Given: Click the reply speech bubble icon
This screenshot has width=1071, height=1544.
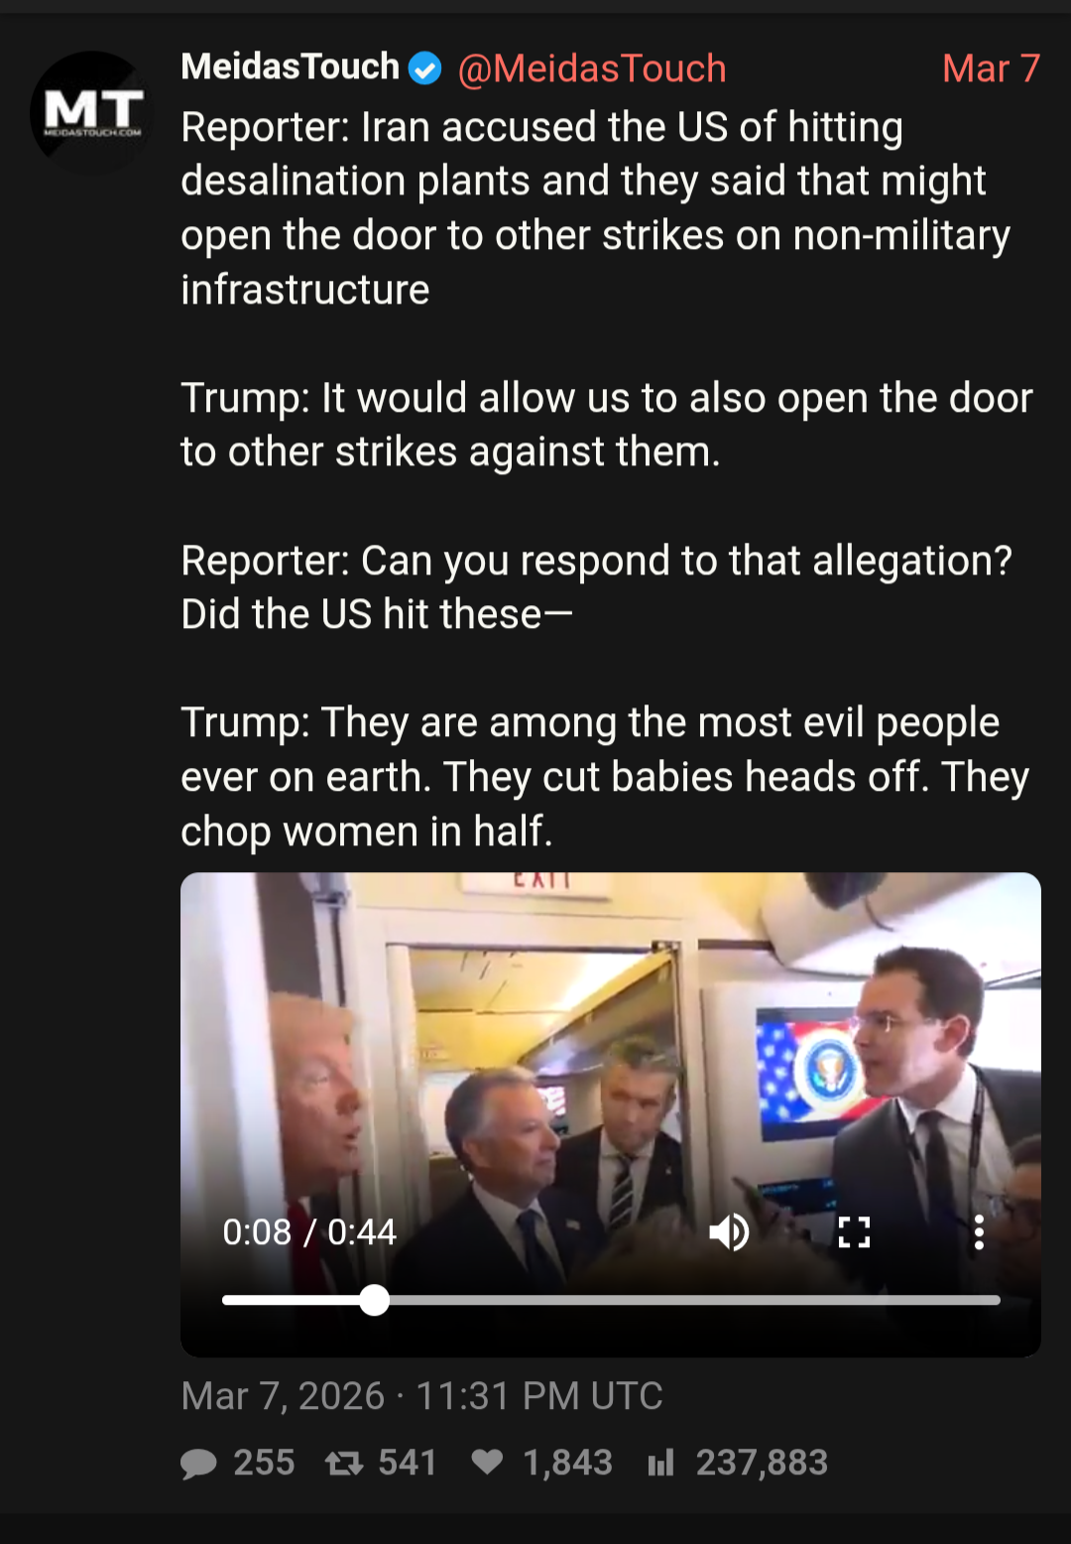Looking at the screenshot, I should coord(198,1464).
